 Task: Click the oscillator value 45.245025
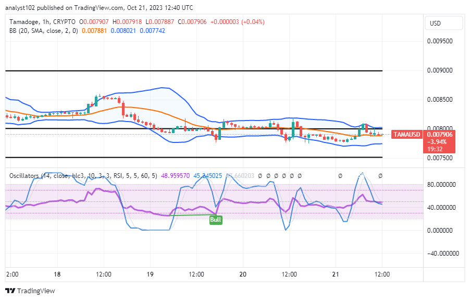pos(208,175)
